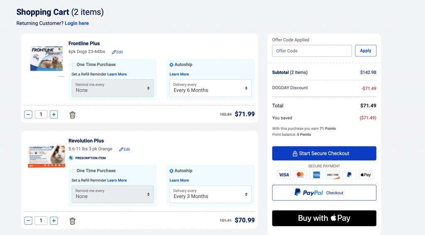Open the Every 6 Months delivery dropdown
425x235 pixels.
[x=210, y=88]
